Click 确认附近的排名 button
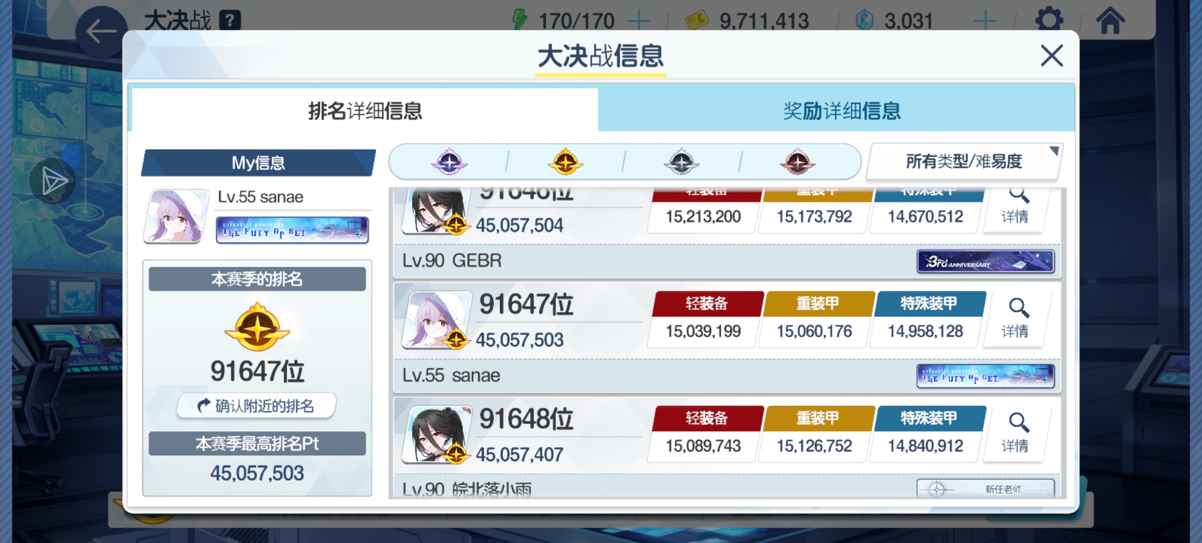The width and height of the screenshot is (1202, 543). [x=256, y=405]
